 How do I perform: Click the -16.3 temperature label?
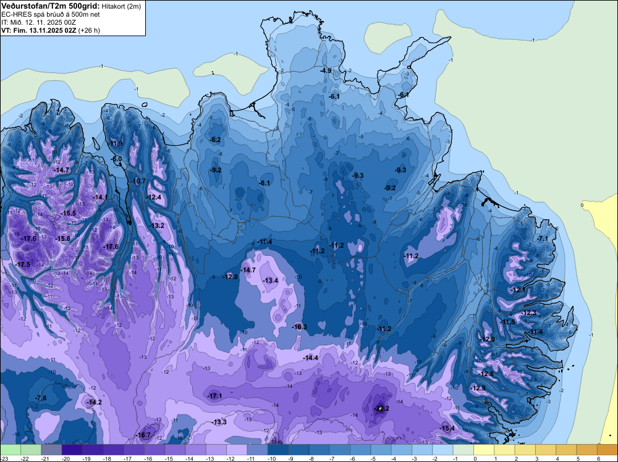click(x=300, y=327)
